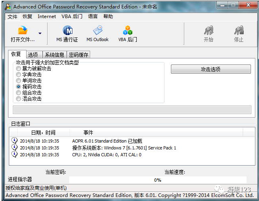The image size is (259, 201).
Task: Click the application icon in title bar
Action: 8,7
